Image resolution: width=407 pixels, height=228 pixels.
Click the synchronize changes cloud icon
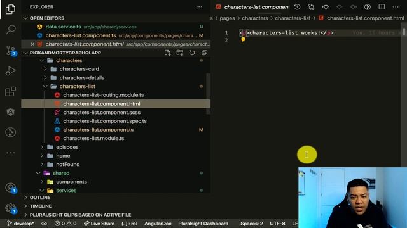click(x=44, y=224)
